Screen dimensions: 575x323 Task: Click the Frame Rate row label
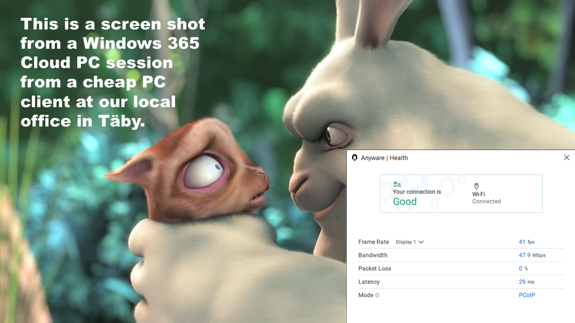pos(373,242)
